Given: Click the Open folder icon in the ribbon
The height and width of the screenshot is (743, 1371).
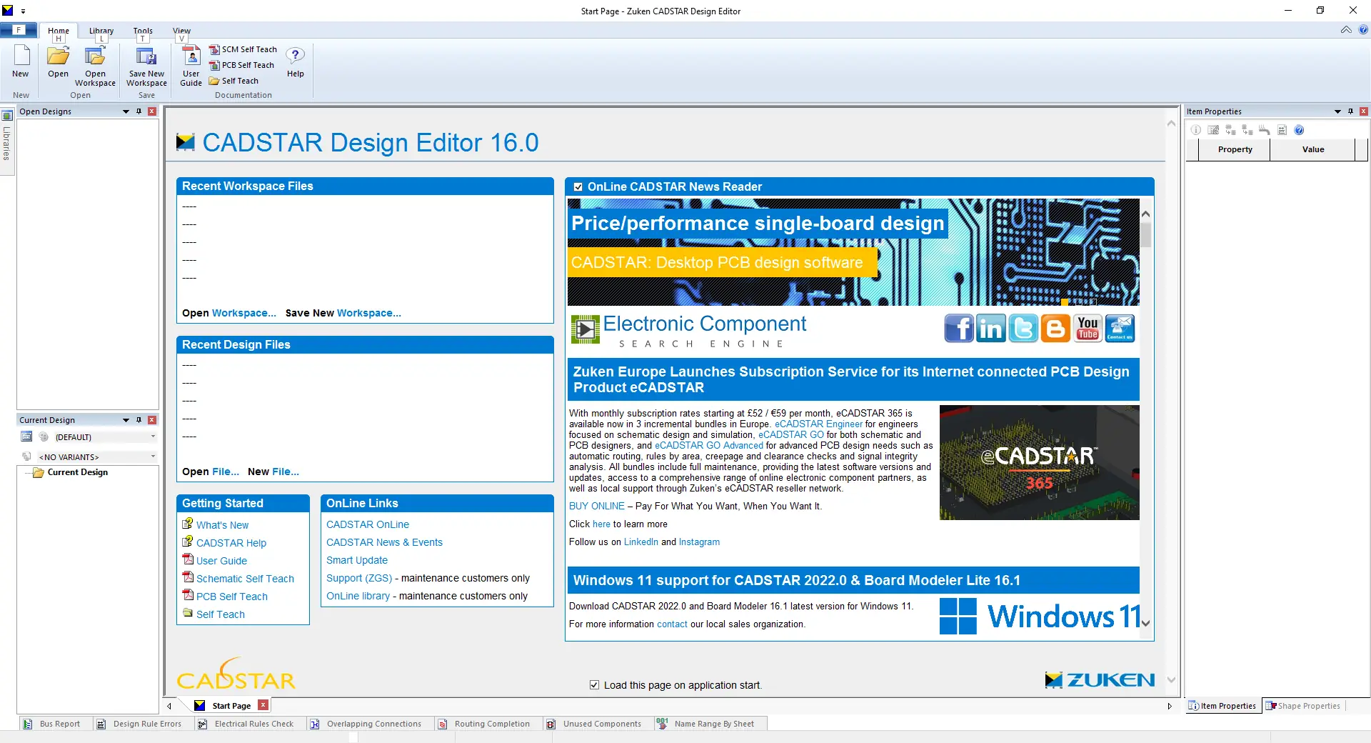Looking at the screenshot, I should pos(58,56).
